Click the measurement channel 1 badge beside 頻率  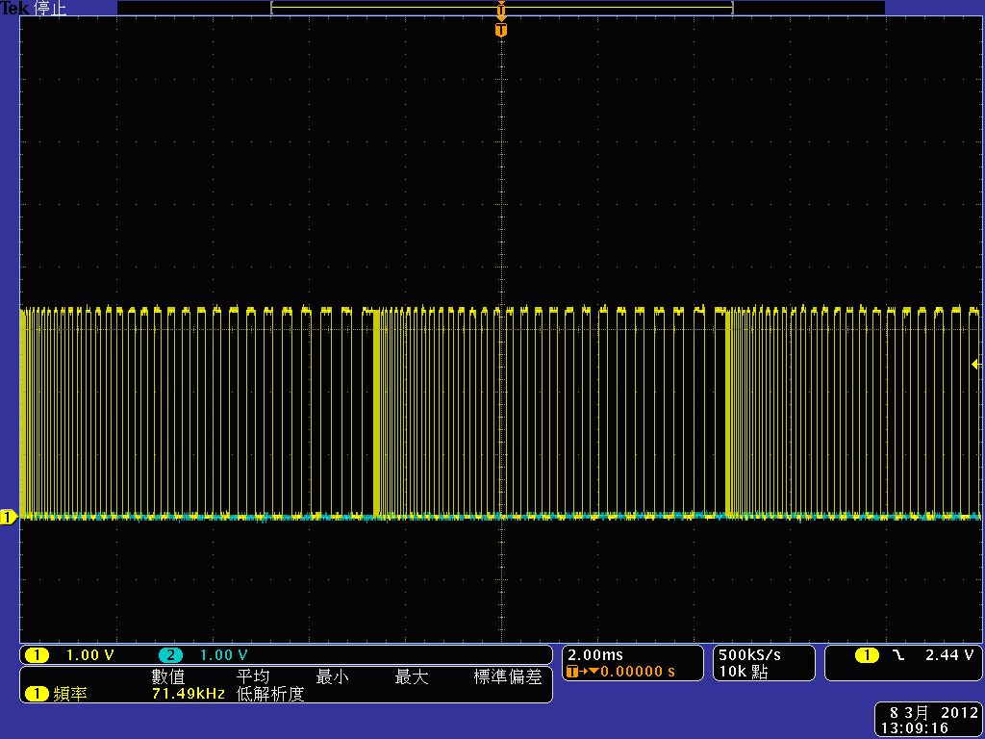tap(37, 694)
